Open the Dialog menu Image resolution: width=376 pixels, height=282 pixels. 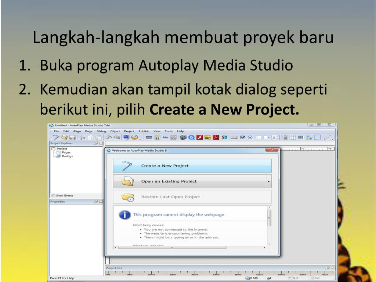click(x=101, y=131)
